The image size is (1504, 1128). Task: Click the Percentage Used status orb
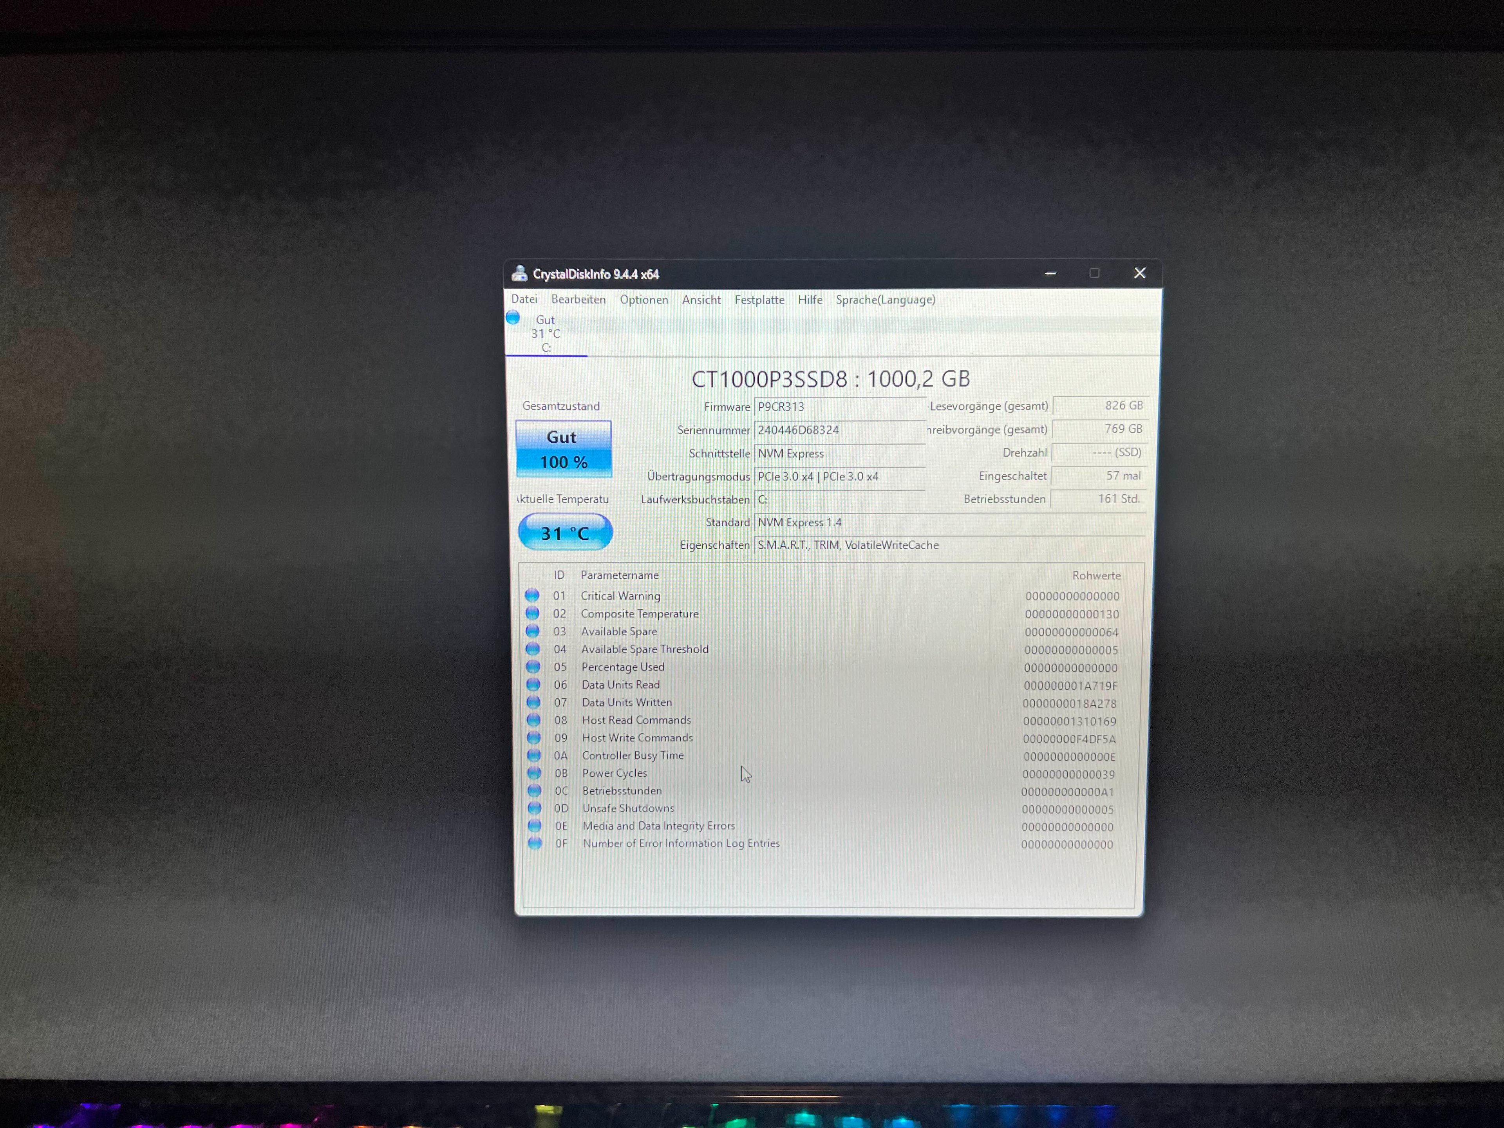(533, 666)
